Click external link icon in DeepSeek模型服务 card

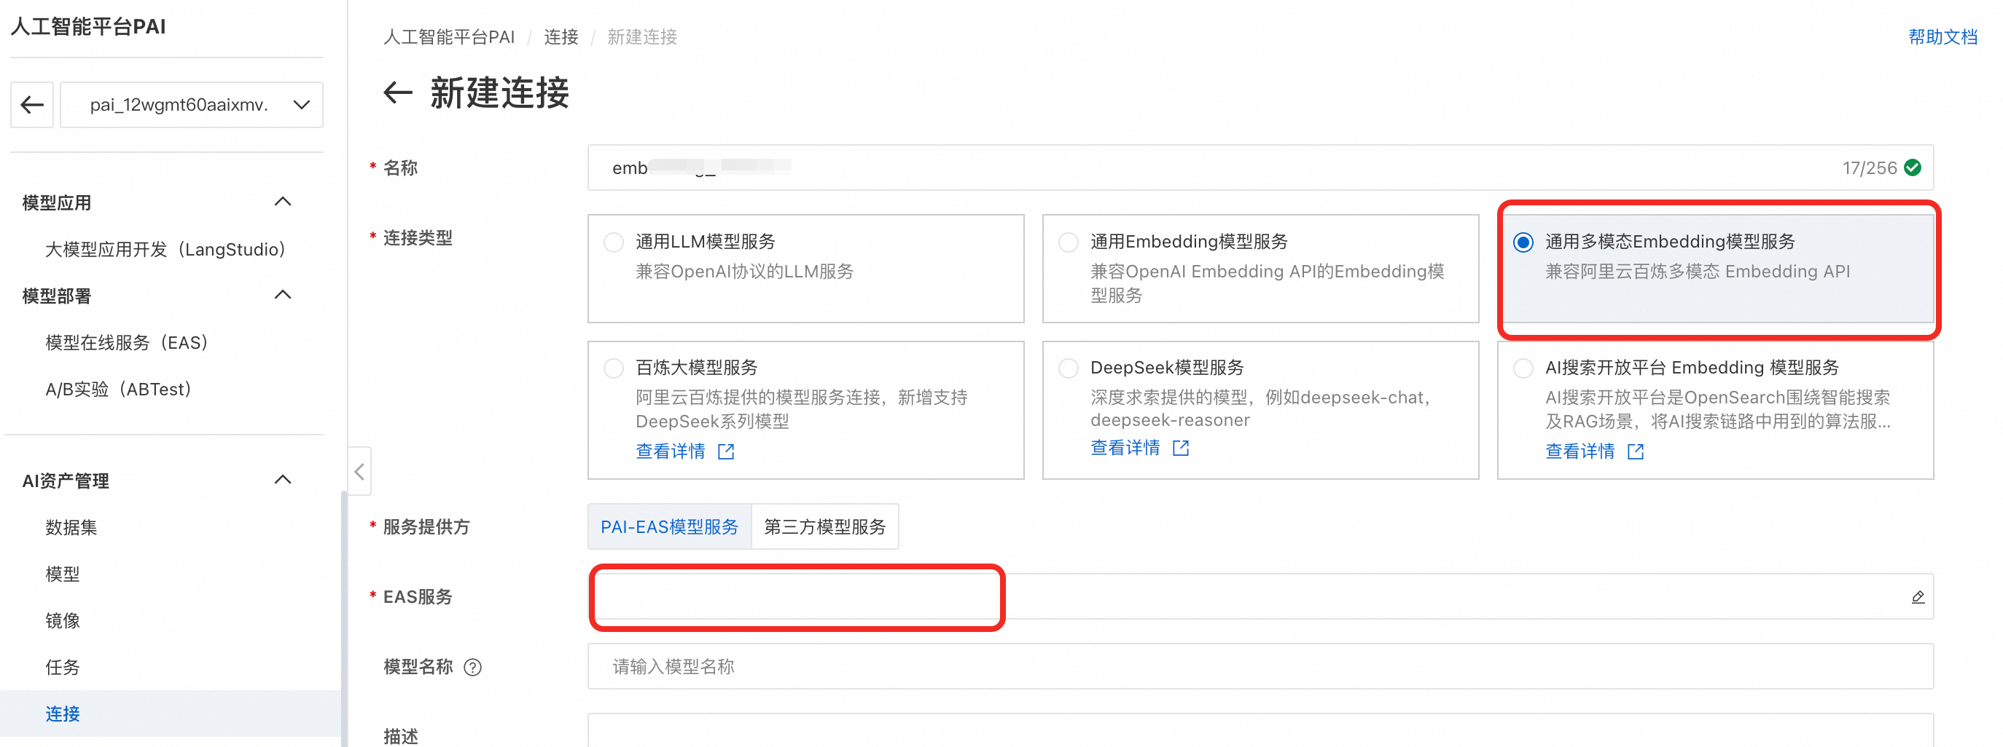pos(1180,448)
